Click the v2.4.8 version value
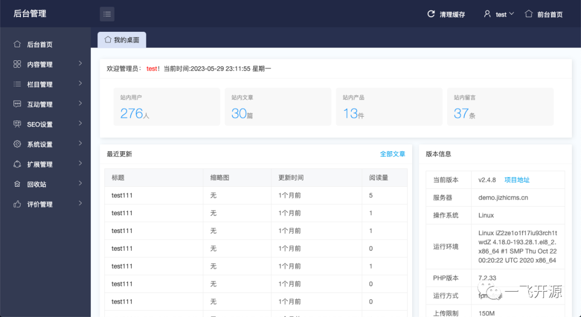Image resolution: width=581 pixels, height=317 pixels. pos(487,180)
